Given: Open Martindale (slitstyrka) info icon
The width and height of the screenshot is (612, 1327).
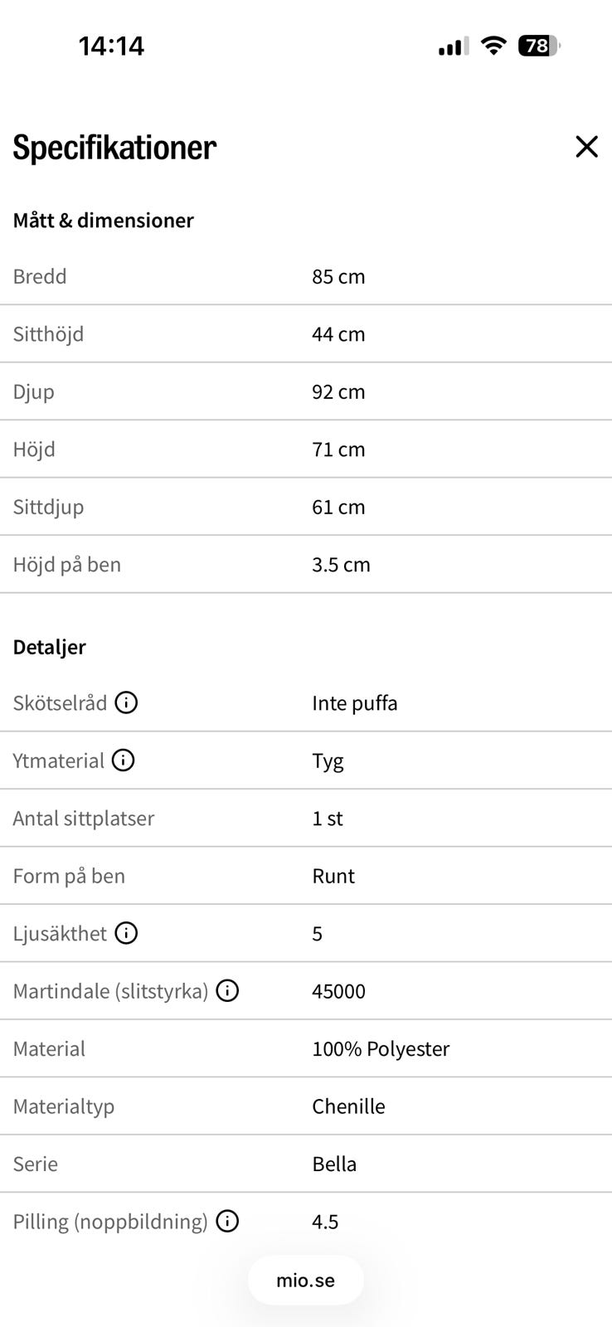Looking at the screenshot, I should point(227,990).
